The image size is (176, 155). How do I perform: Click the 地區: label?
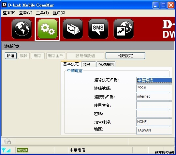point(98,129)
